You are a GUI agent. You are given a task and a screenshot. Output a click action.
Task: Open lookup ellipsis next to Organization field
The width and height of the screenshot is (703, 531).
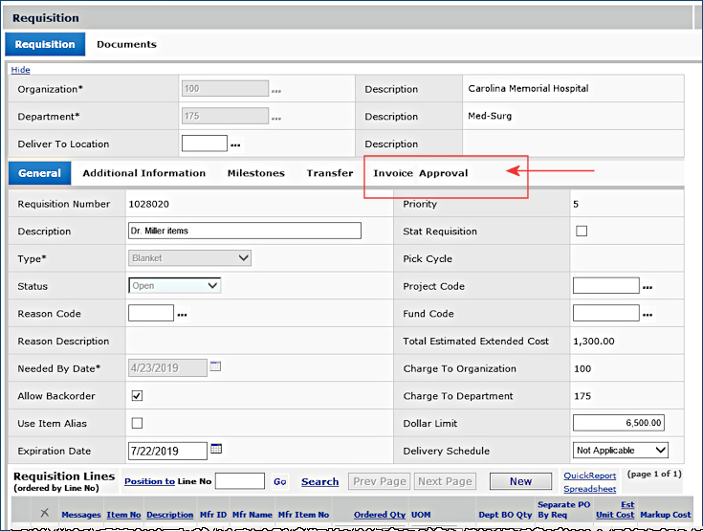[x=276, y=92]
